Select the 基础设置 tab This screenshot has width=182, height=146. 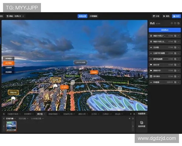point(82,16)
